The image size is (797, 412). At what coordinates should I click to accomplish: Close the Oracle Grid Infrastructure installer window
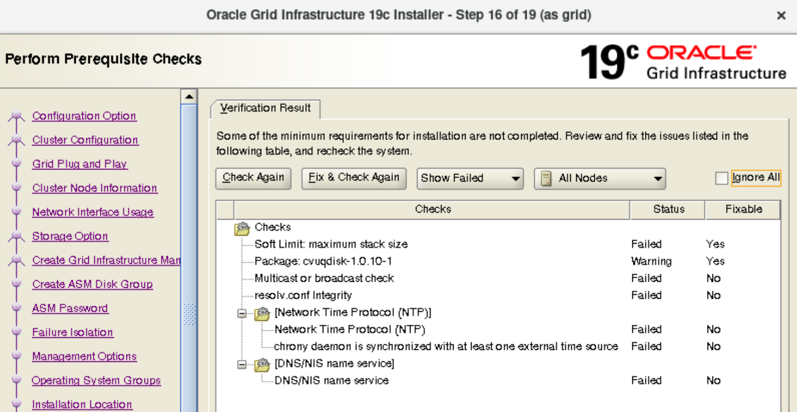tap(781, 16)
